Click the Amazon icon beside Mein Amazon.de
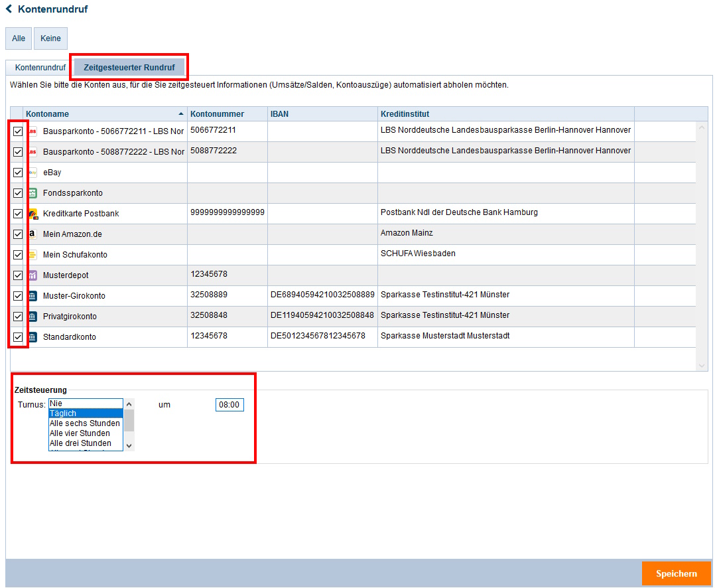The image size is (715, 588). (32, 234)
